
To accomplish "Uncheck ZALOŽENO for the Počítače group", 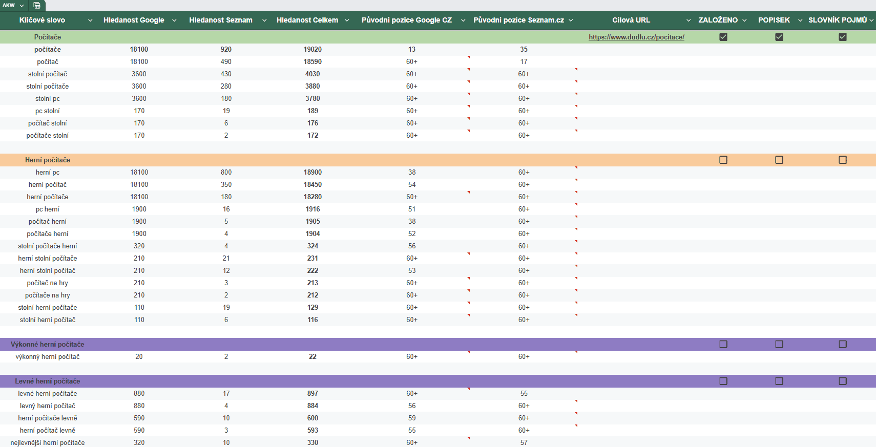I will [723, 37].
